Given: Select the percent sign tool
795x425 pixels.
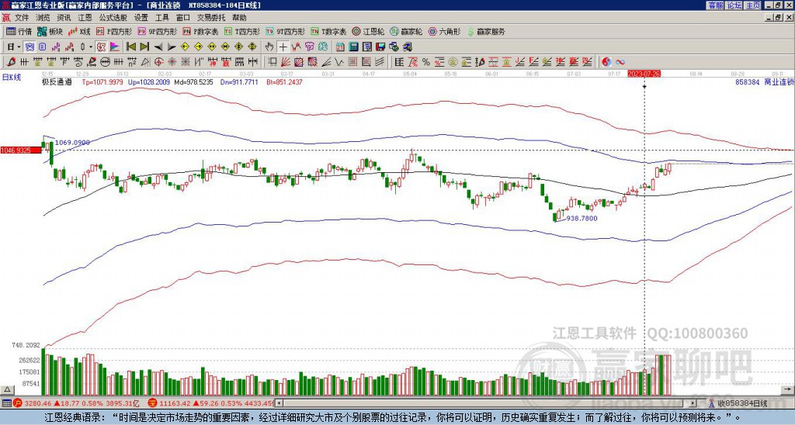Looking at the screenshot, I should point(426,62).
